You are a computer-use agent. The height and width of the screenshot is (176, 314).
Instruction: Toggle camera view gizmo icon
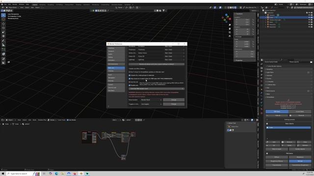[230, 32]
